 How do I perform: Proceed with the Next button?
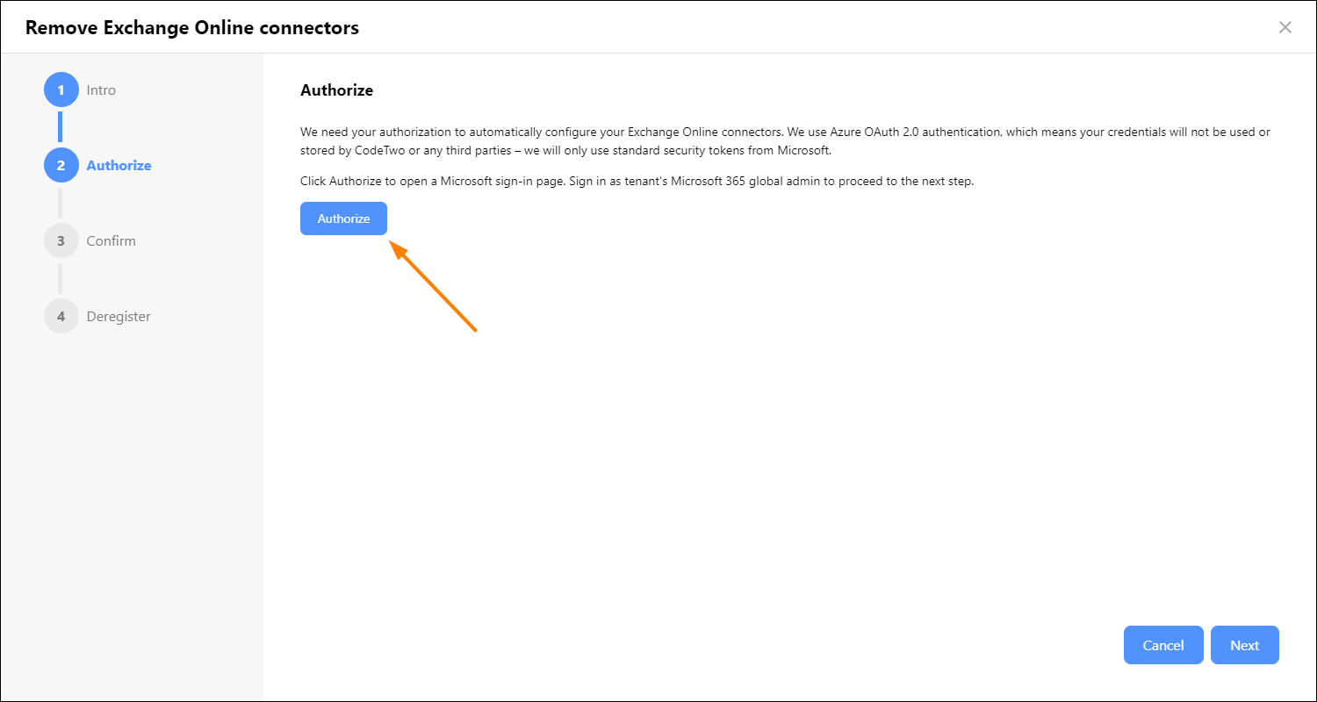pyautogui.click(x=1244, y=645)
